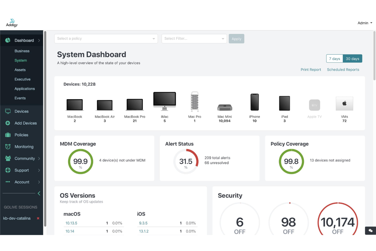
Task: Open the Business dashboard
Action: (x=22, y=51)
